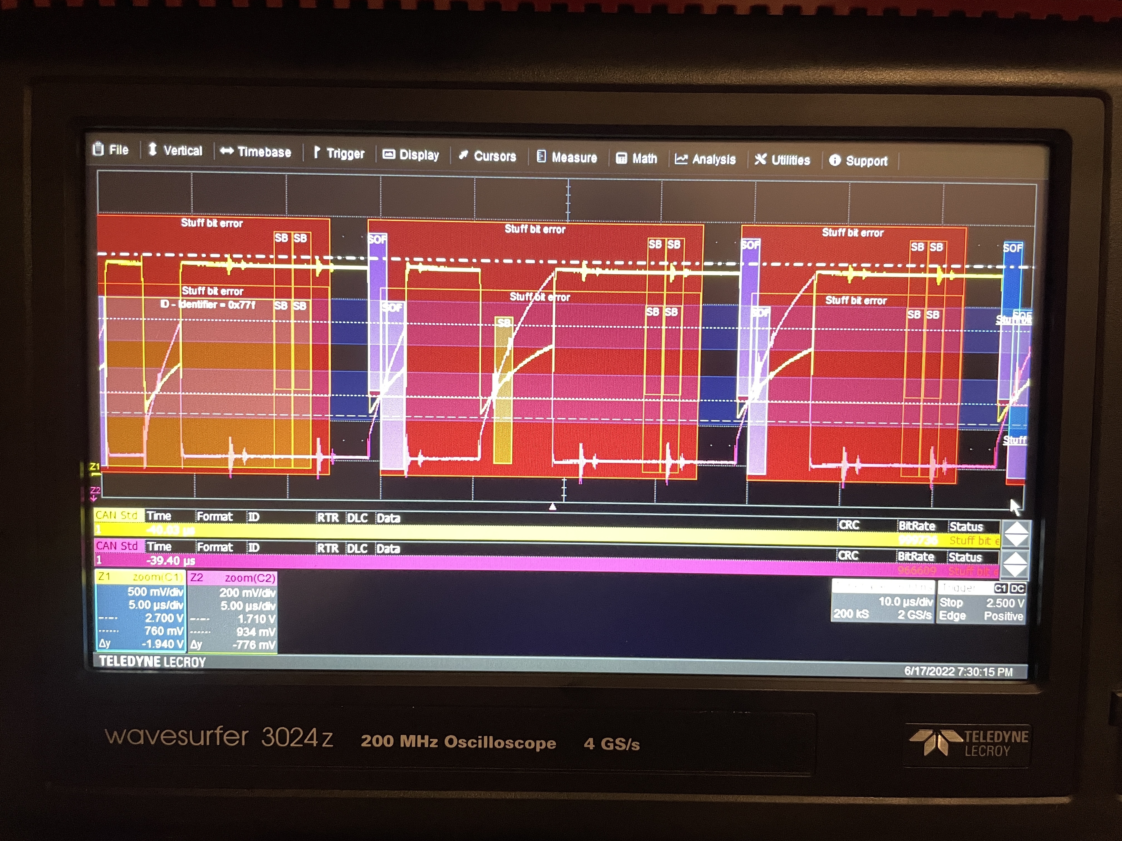Viewport: 1122px width, 841px height.
Task: Open the Cursors menu
Action: coord(488,156)
